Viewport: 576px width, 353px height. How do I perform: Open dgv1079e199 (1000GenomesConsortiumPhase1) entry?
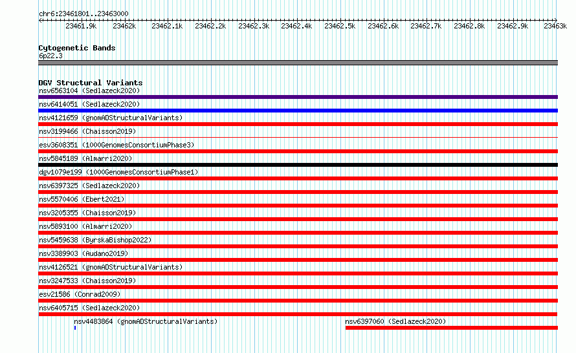[118, 172]
